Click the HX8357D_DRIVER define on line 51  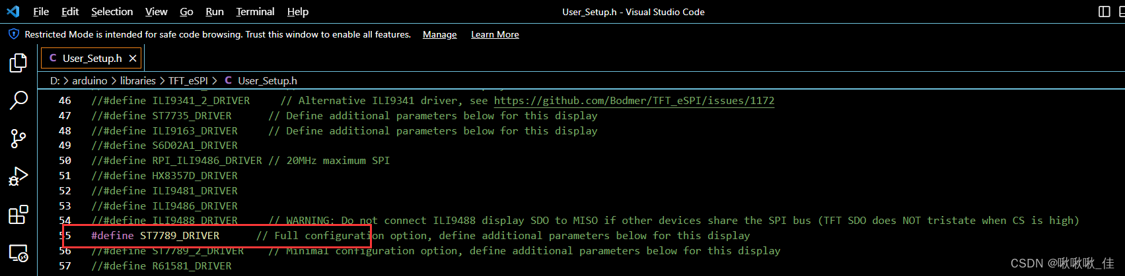pos(195,176)
